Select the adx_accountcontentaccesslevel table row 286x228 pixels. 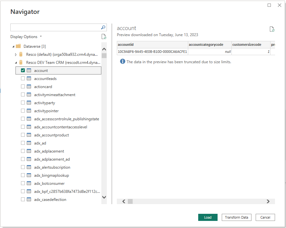point(58,127)
